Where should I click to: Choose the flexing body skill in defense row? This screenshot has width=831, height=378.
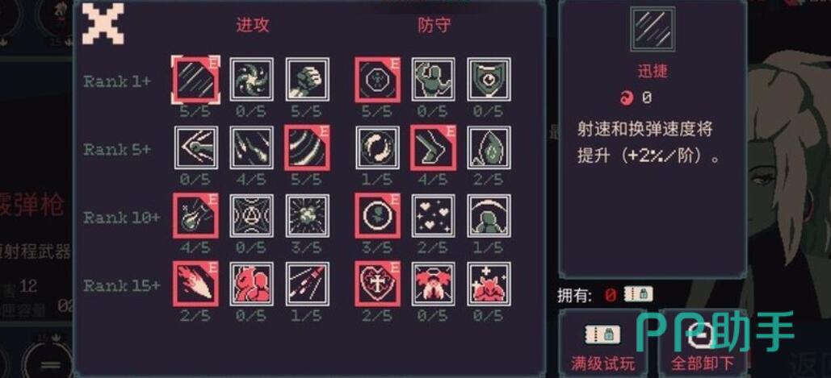click(x=433, y=79)
